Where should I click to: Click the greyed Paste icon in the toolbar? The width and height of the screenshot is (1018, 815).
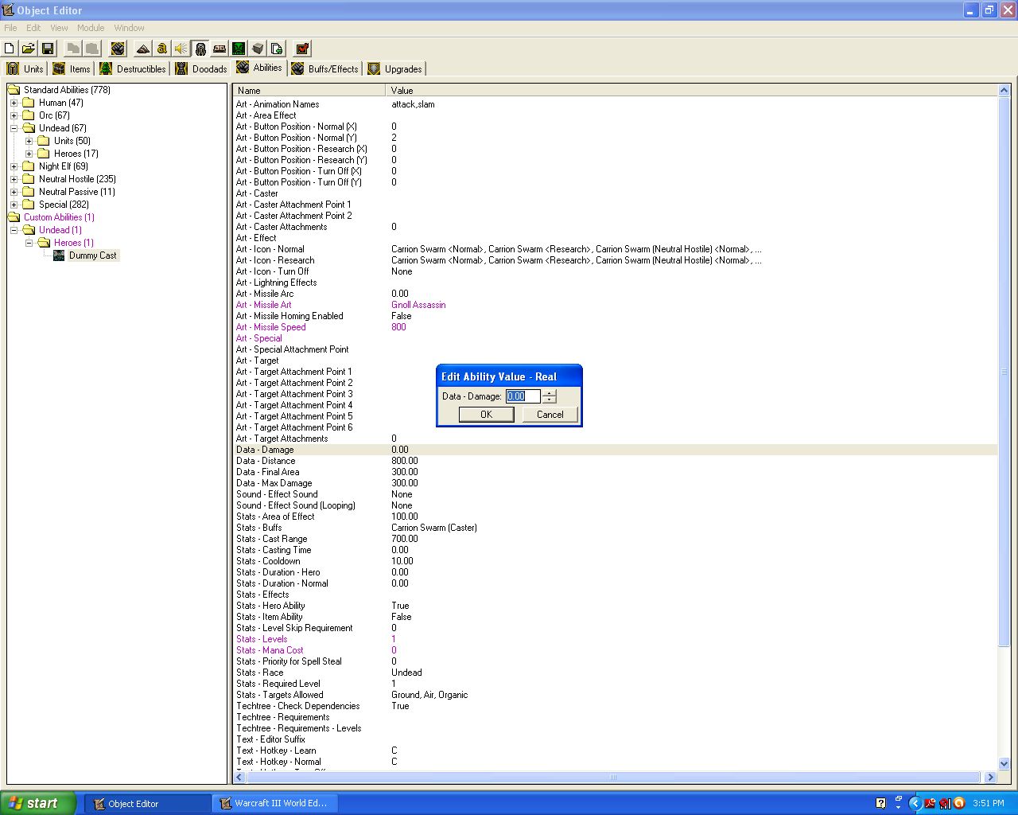coord(92,49)
